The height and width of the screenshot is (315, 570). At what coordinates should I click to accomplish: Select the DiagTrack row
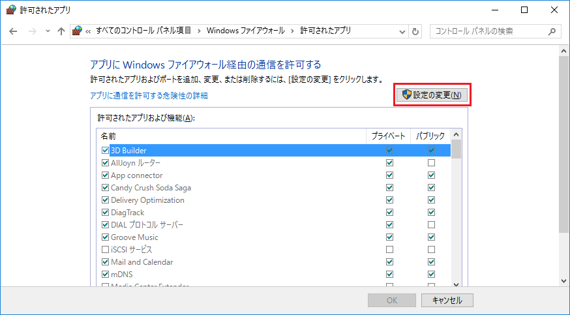coord(274,212)
